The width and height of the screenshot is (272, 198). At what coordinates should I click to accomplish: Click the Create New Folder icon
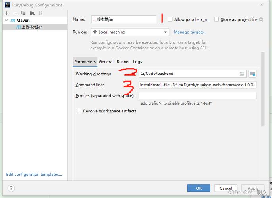(32, 13)
